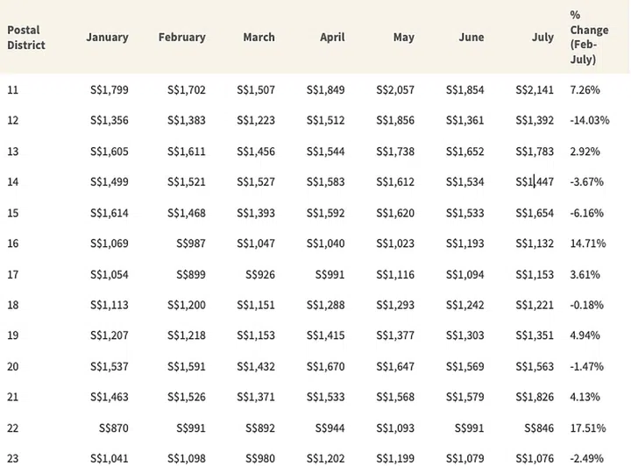Click postal district 13 row label
This screenshot has width=631, height=473.
(x=12, y=152)
